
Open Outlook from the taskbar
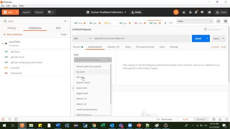pyautogui.click(x=112, y=125)
